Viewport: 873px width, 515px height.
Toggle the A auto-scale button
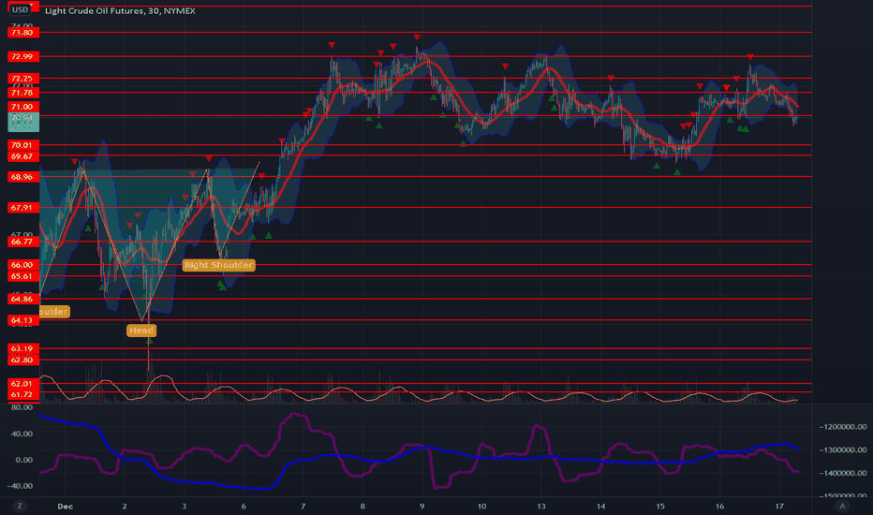point(842,506)
